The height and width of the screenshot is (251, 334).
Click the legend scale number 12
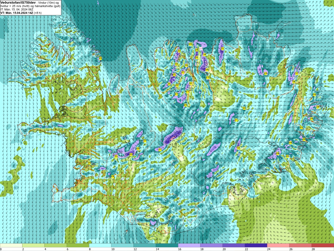(135, 249)
